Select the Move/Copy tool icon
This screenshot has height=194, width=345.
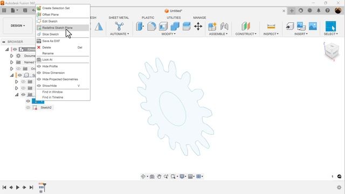198,26
